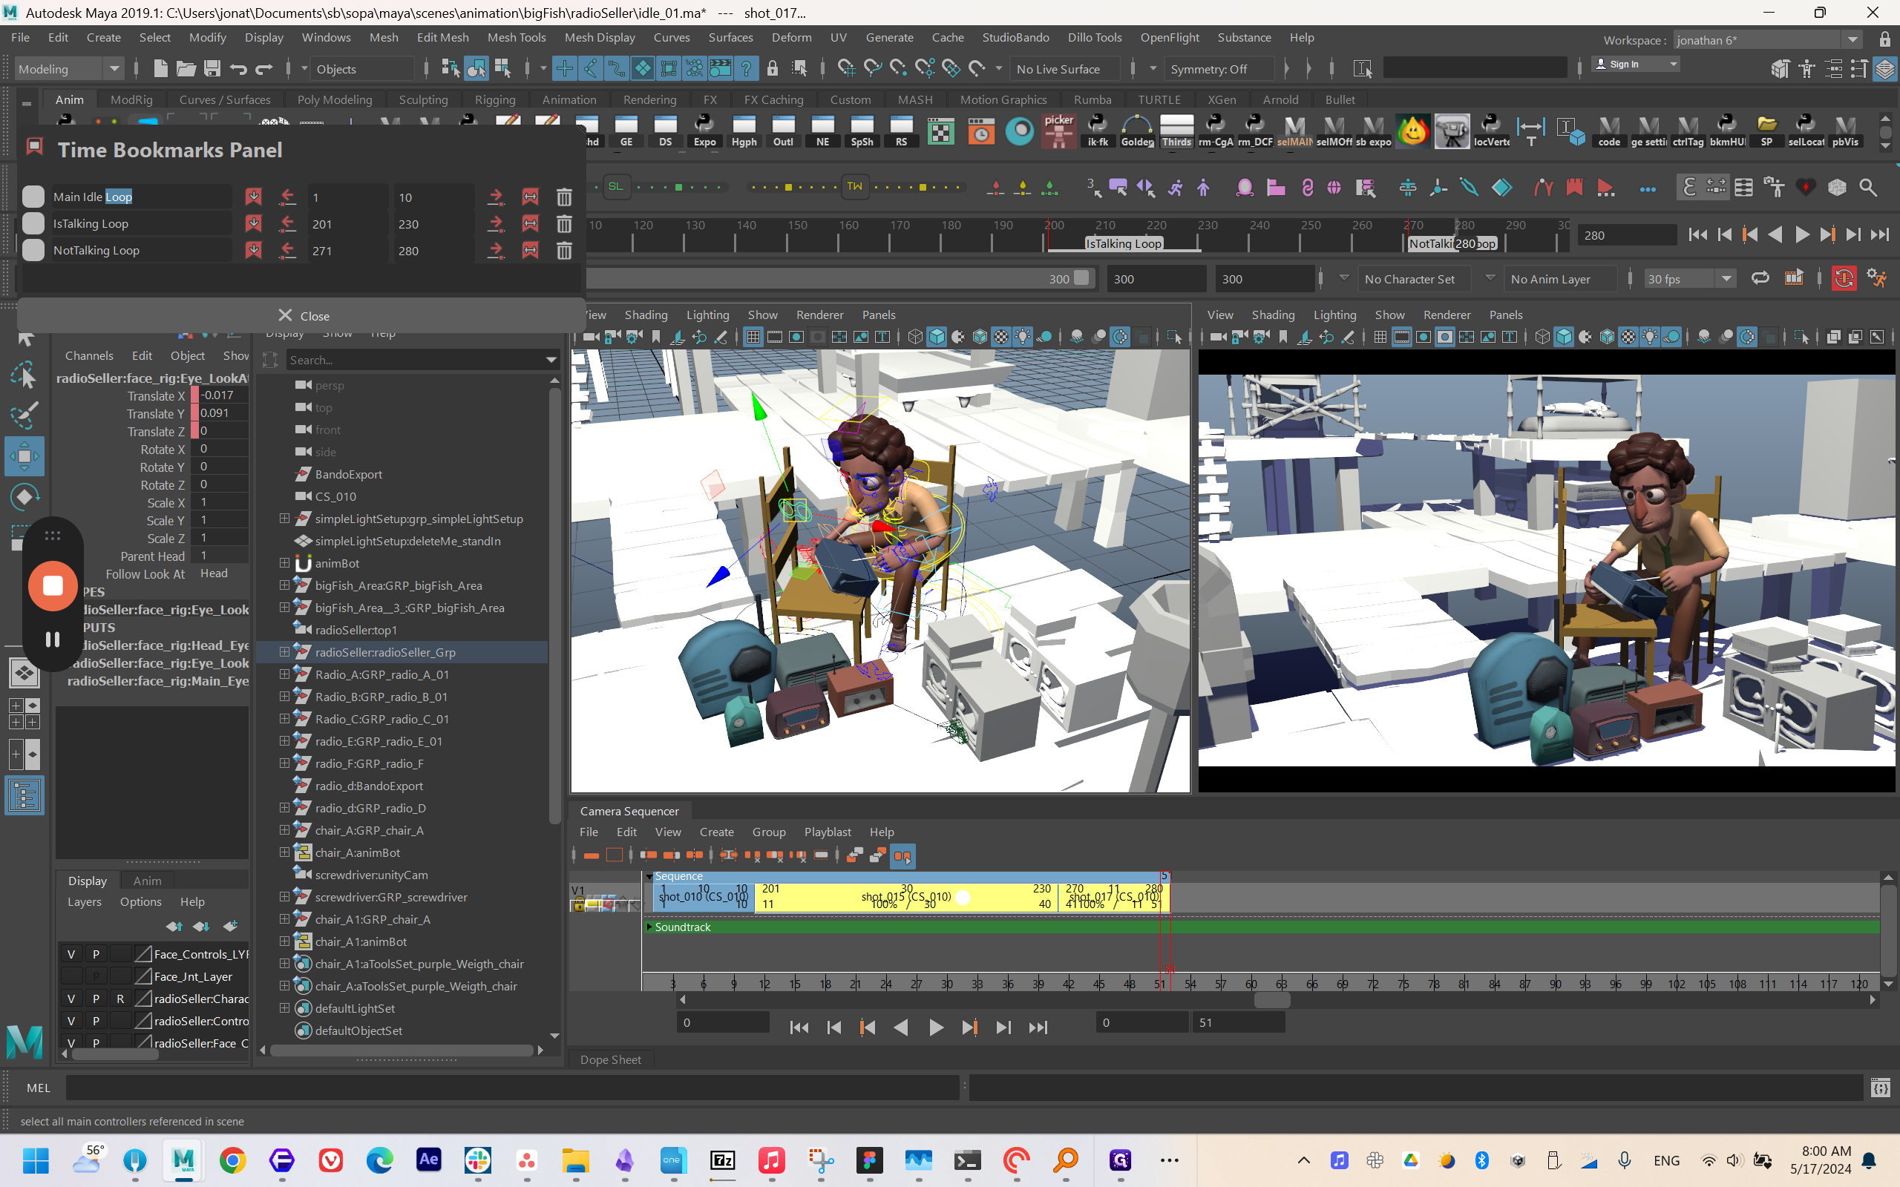Toggle R reference mode of radioSeller:Charac layer
Viewport: 1900px width, 1187px height.
point(120,999)
